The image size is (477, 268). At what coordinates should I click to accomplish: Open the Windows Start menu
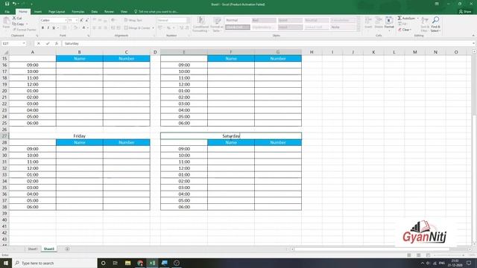coord(6,263)
